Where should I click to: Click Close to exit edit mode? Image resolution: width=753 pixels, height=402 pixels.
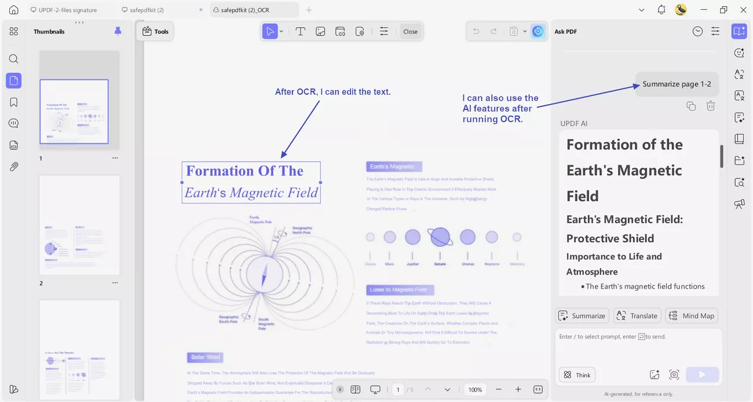(410, 31)
